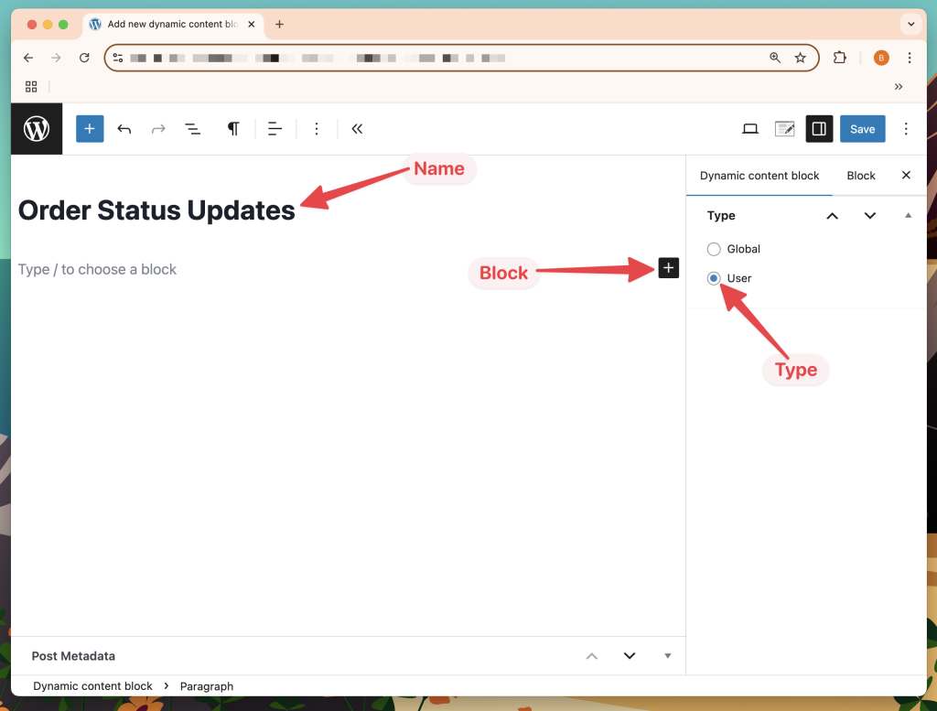The width and height of the screenshot is (937, 711).
Task: Click the blue Save button
Action: click(x=862, y=128)
